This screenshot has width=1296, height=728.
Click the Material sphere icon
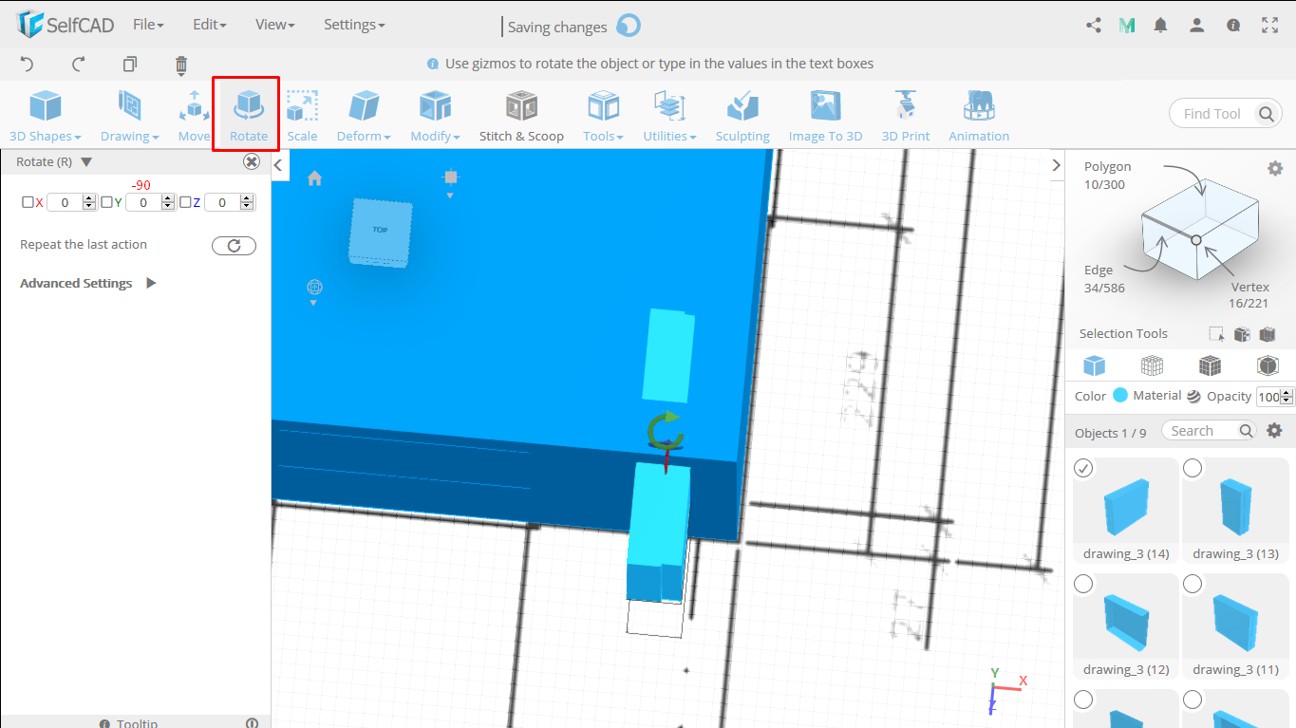(x=1193, y=397)
